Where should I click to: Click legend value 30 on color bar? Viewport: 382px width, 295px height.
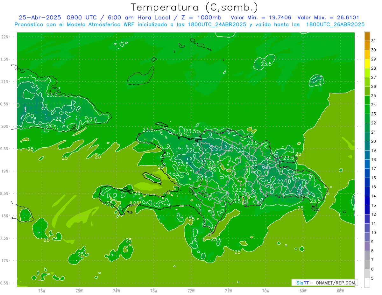[374, 50]
